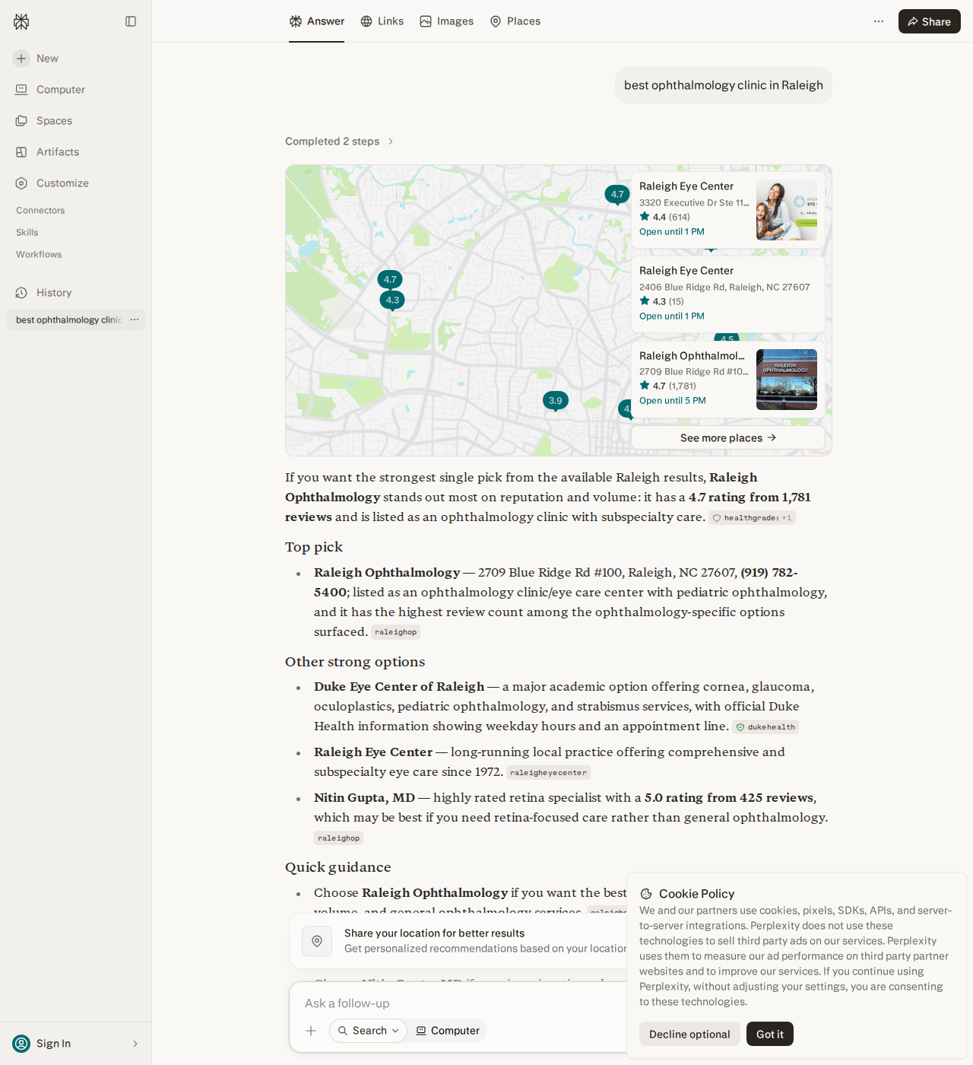
Task: Click the Perplexity logo icon
Action: [x=21, y=21]
